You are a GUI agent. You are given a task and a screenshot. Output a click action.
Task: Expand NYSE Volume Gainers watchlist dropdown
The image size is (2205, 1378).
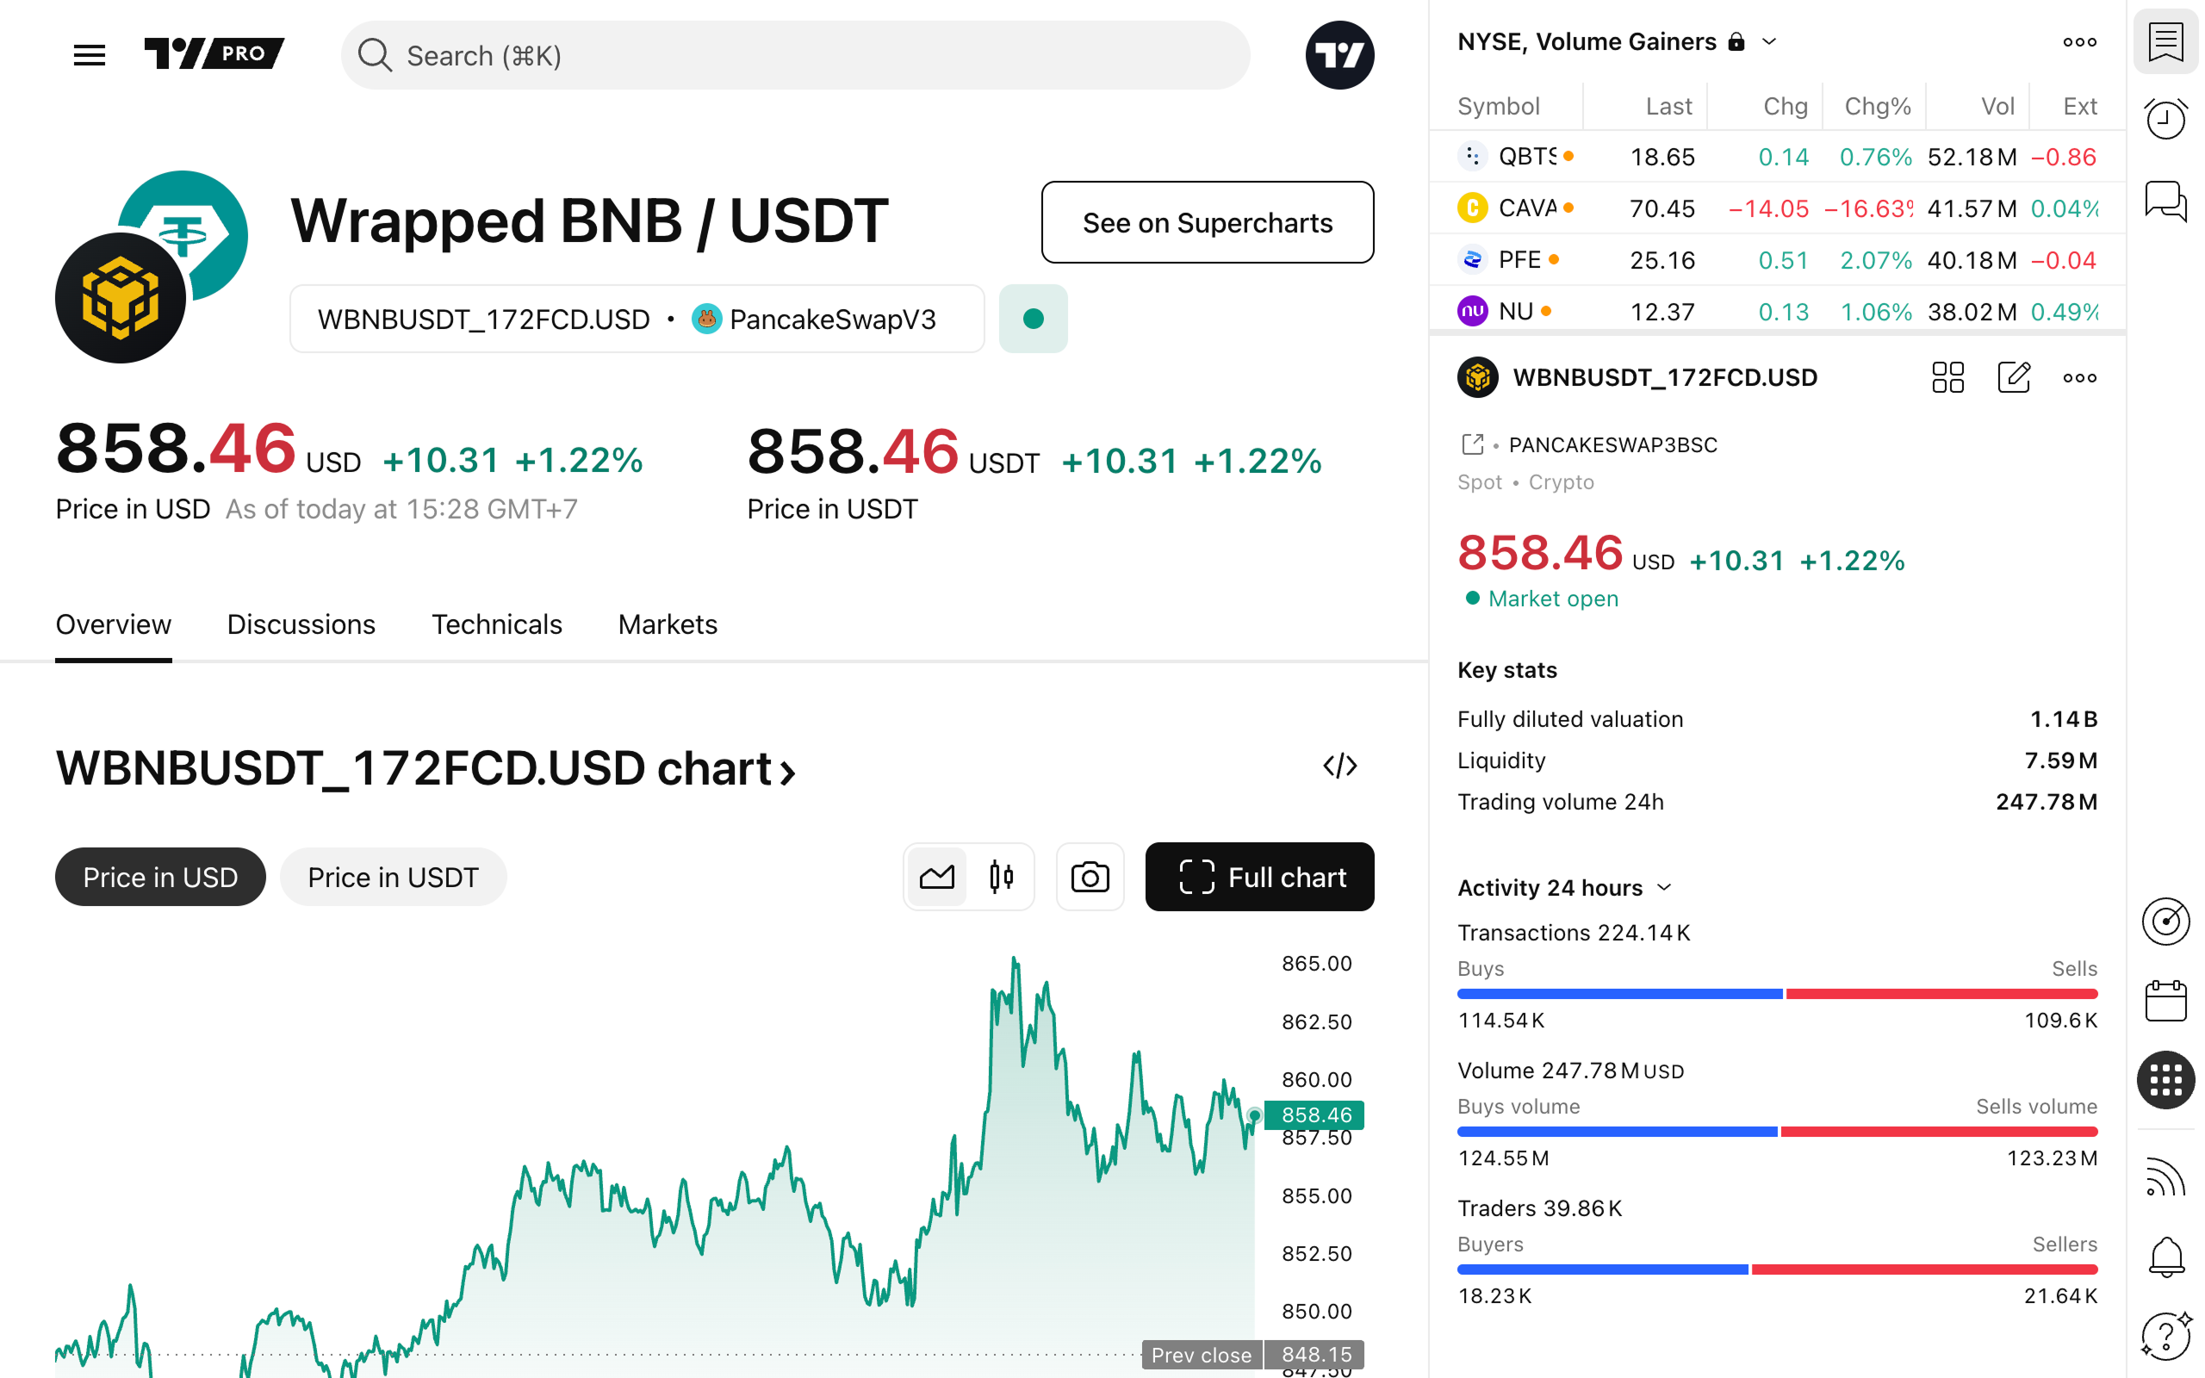point(1768,42)
